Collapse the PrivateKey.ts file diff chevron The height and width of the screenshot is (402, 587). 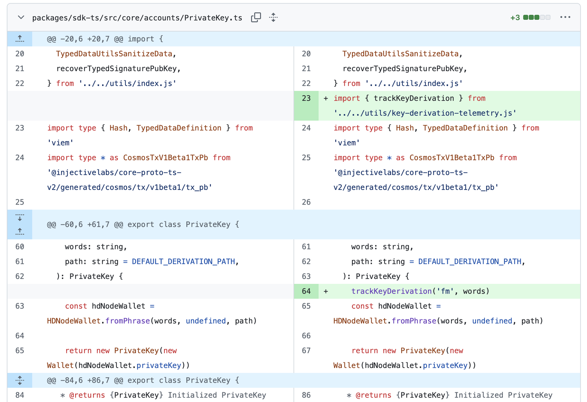[21, 18]
